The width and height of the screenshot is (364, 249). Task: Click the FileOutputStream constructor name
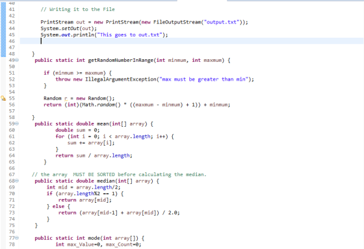(177, 22)
